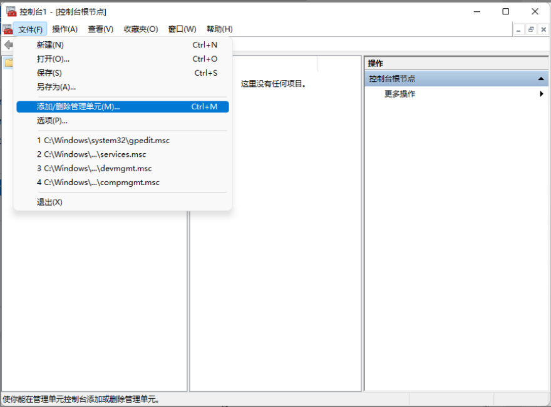Image resolution: width=551 pixels, height=407 pixels.
Task: Open the 收藏夹(O) menu
Action: 140,29
